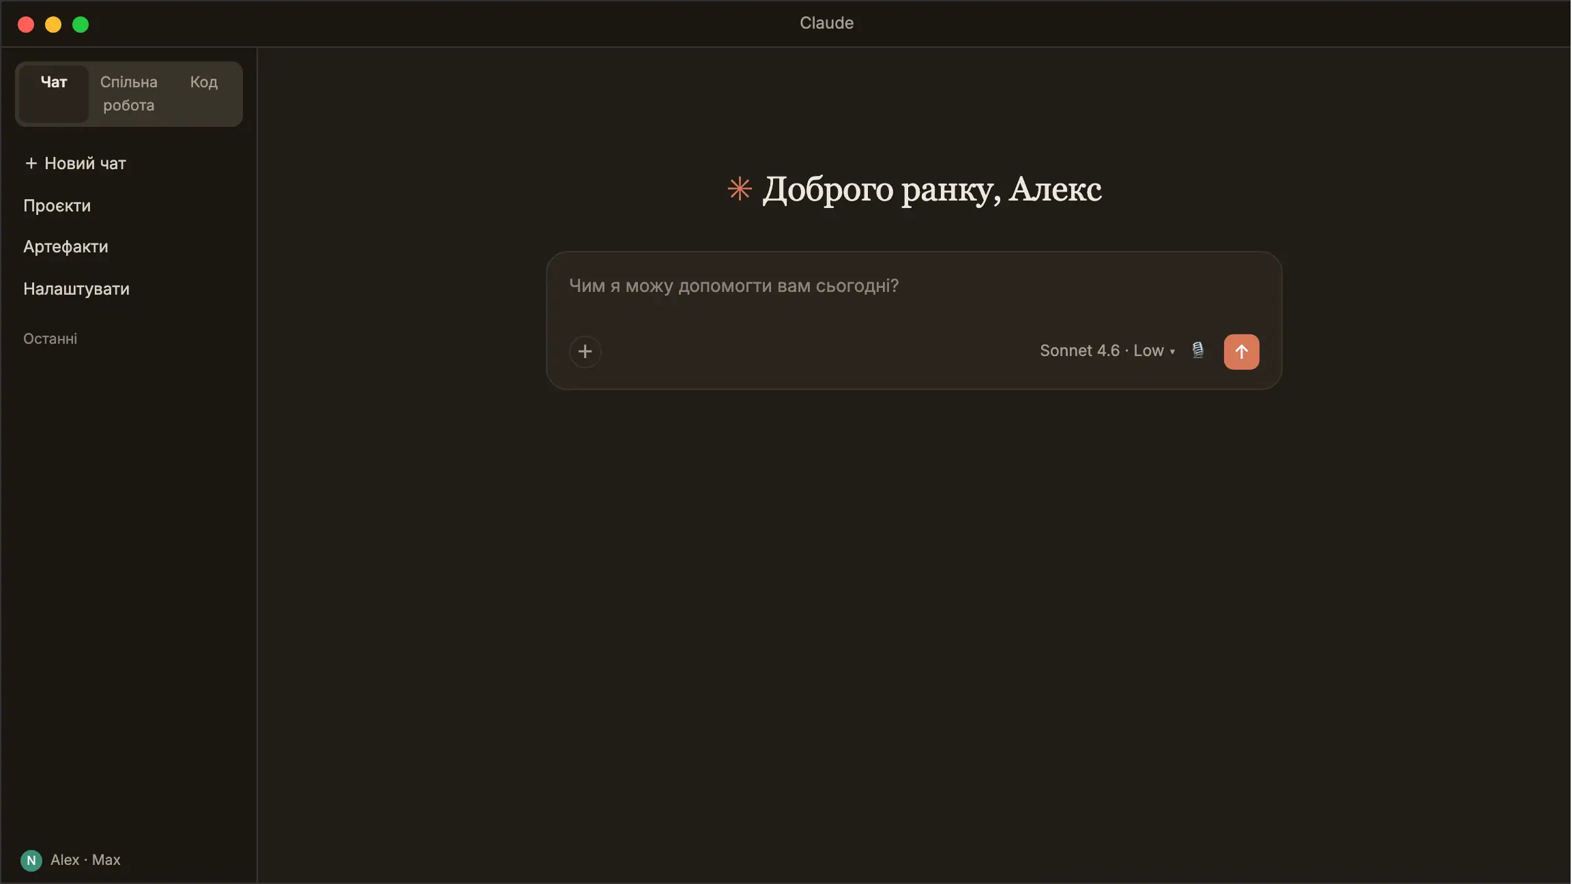Maximize the window with green button

coord(81,25)
